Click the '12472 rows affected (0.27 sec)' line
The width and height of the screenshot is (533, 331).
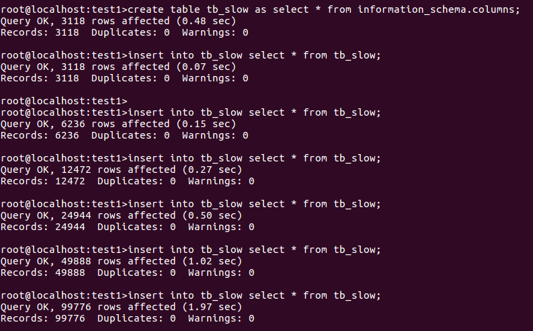coord(122,170)
